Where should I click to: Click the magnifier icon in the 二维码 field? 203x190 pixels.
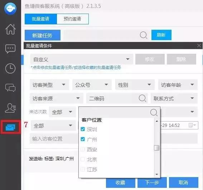point(142,98)
